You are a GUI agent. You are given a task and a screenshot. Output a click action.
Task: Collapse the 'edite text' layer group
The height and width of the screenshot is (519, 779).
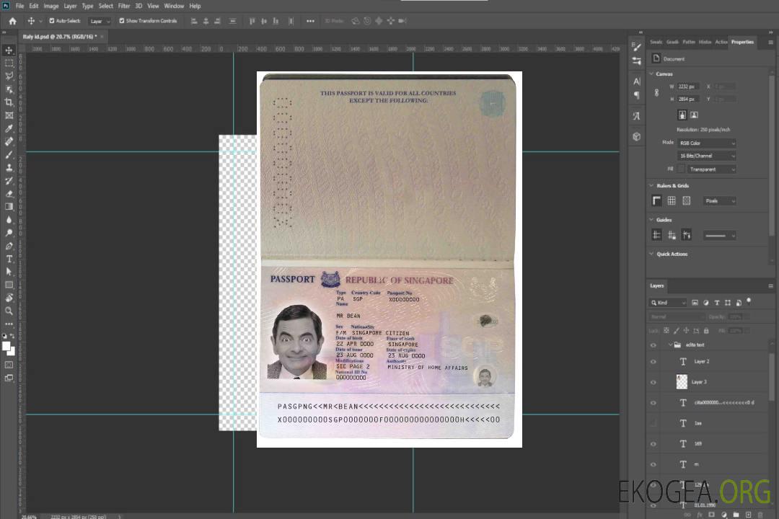click(x=670, y=345)
